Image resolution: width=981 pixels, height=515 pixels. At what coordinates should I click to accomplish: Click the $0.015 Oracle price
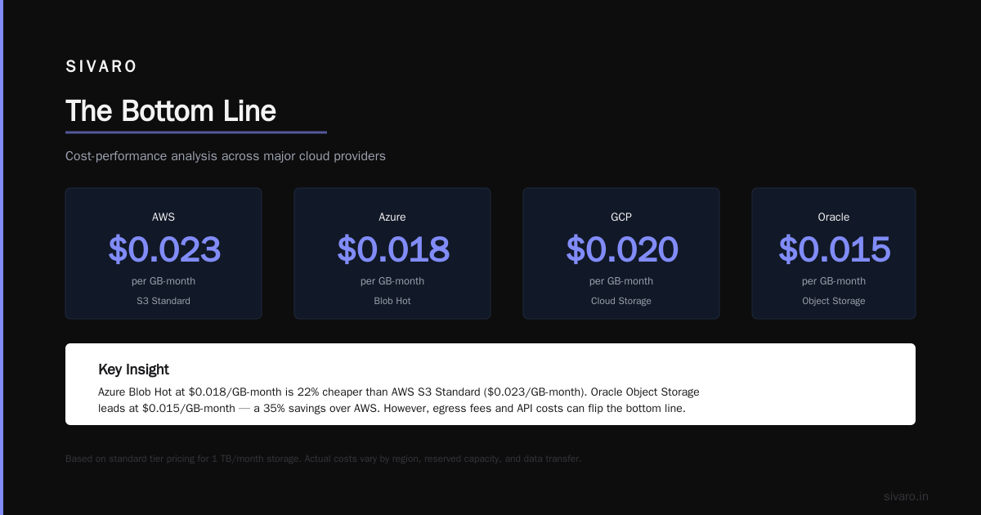pyautogui.click(x=834, y=249)
